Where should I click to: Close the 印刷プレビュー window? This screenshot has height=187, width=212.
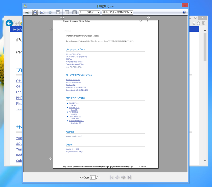coord(185,5)
